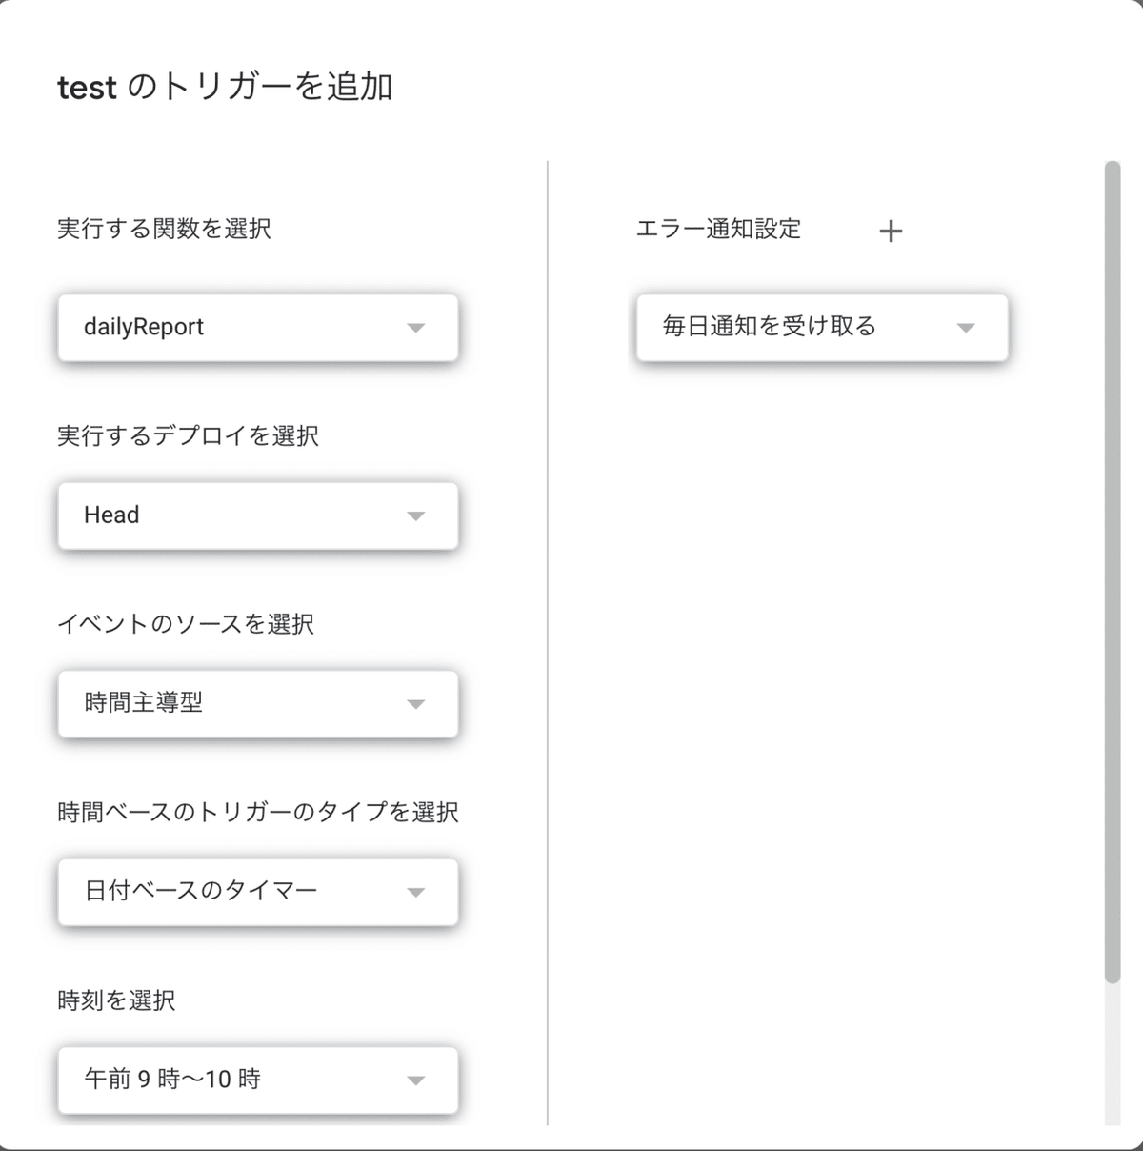
Task: Click the 時刻を選択 label
Action: coord(114,1000)
